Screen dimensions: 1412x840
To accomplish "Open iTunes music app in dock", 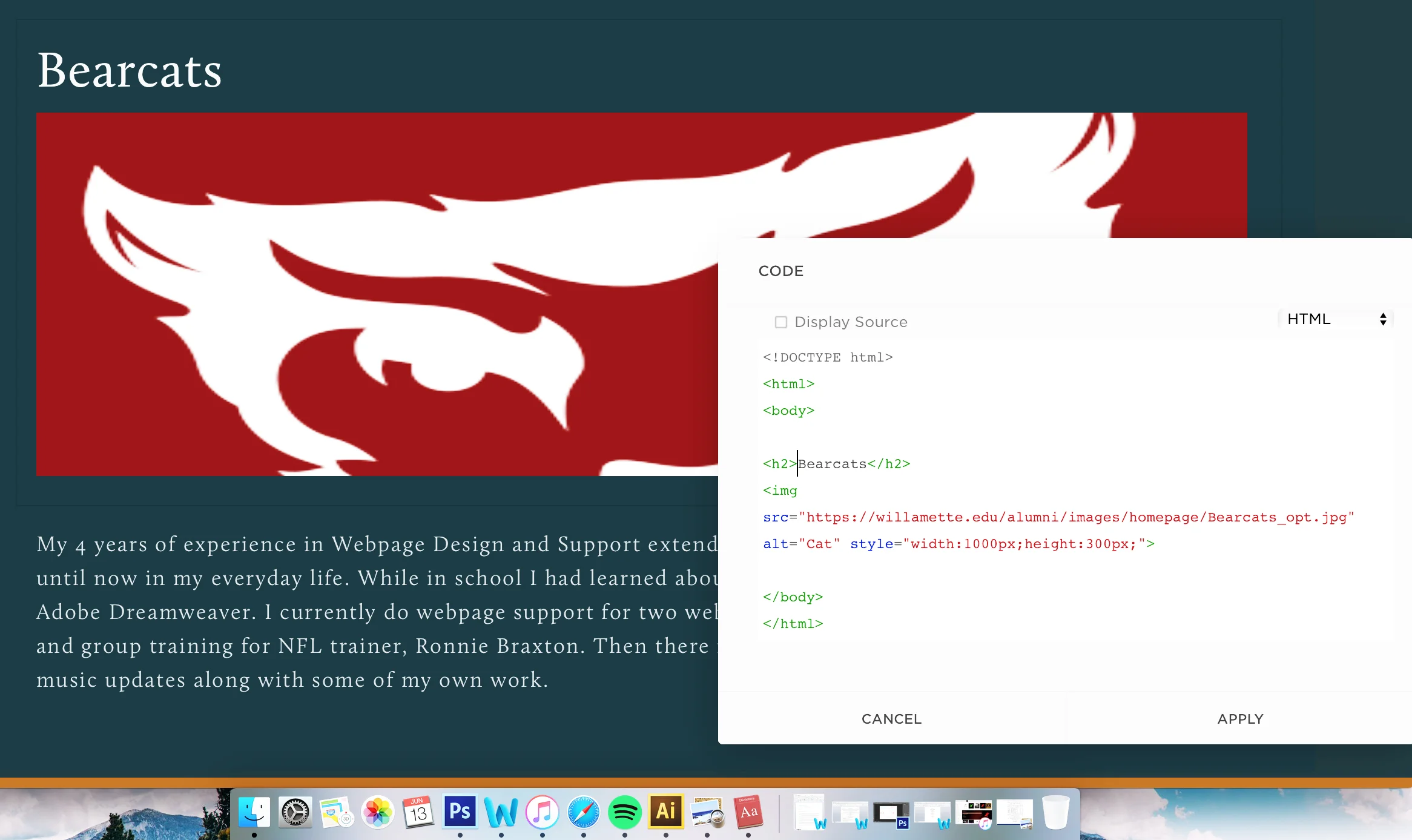I will 542,812.
